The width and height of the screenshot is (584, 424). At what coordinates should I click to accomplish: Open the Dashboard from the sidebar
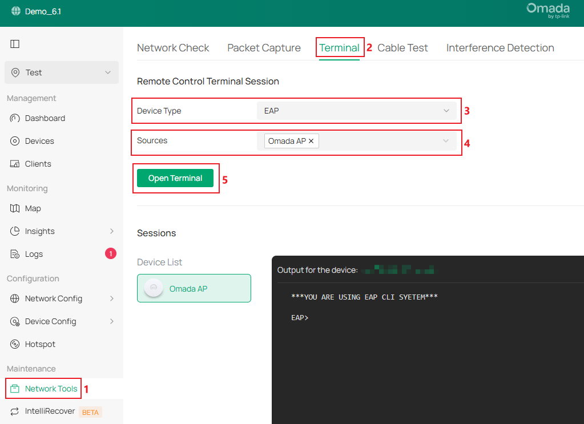(x=46, y=118)
